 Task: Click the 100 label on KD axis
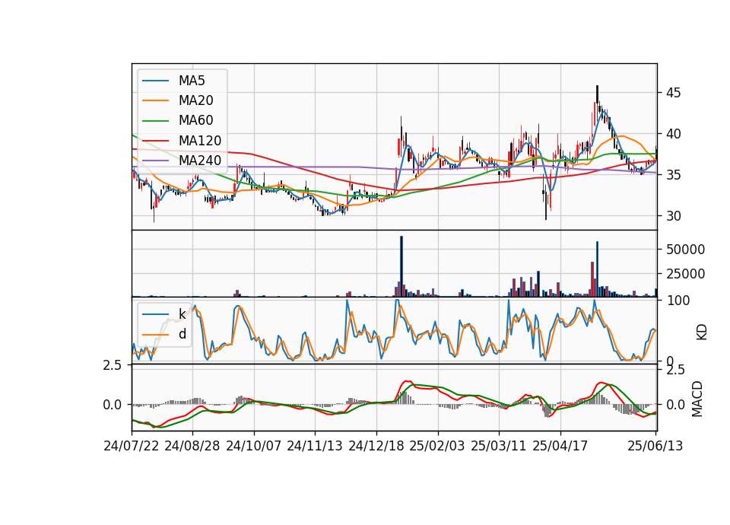pos(678,301)
